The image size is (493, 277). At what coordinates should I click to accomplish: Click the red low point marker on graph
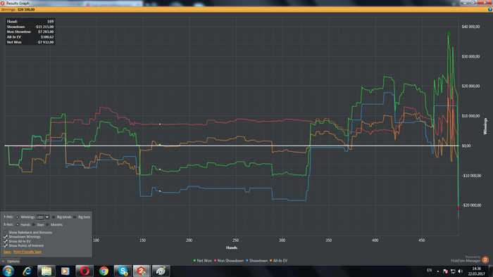[x=458, y=208]
